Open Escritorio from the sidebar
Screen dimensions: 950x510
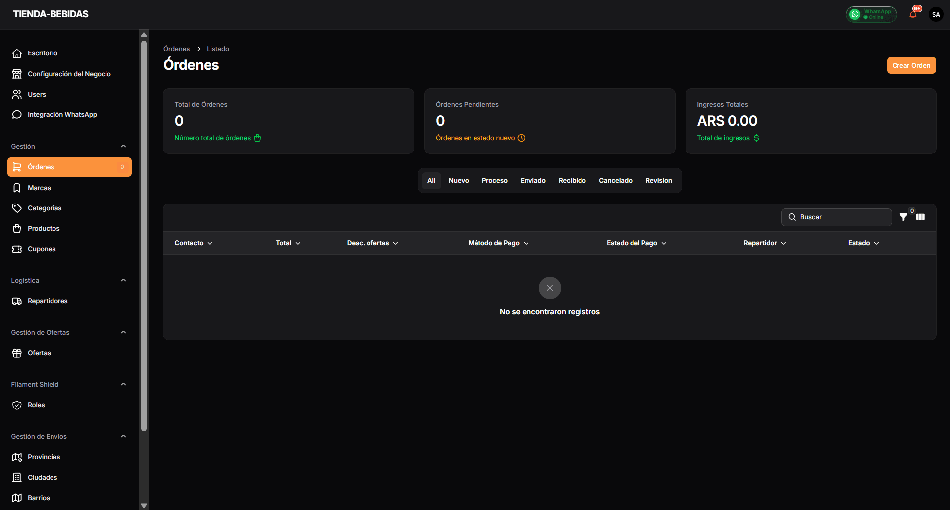pyautogui.click(x=43, y=53)
